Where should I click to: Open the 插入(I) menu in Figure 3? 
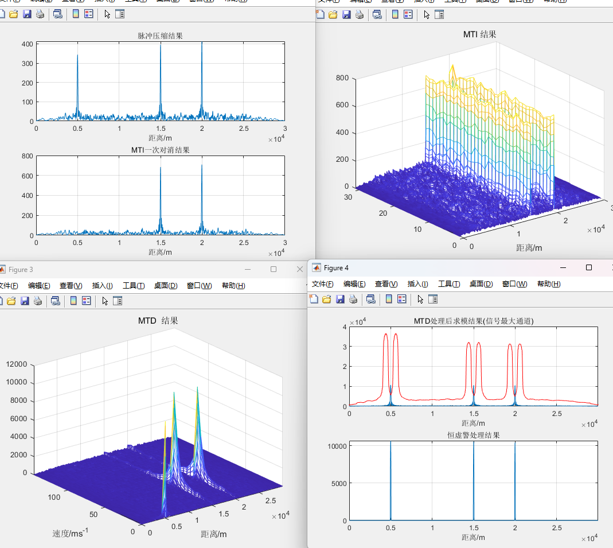coord(102,286)
